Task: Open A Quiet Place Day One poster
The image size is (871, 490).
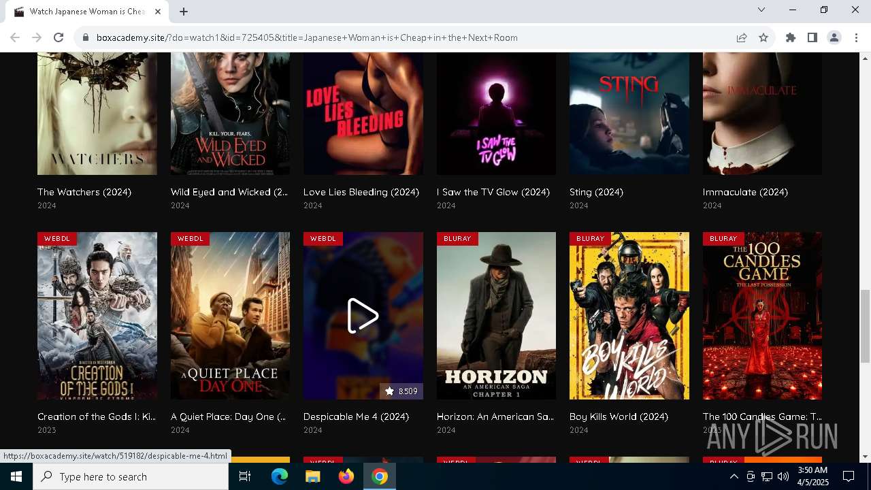Action: pyautogui.click(x=230, y=316)
